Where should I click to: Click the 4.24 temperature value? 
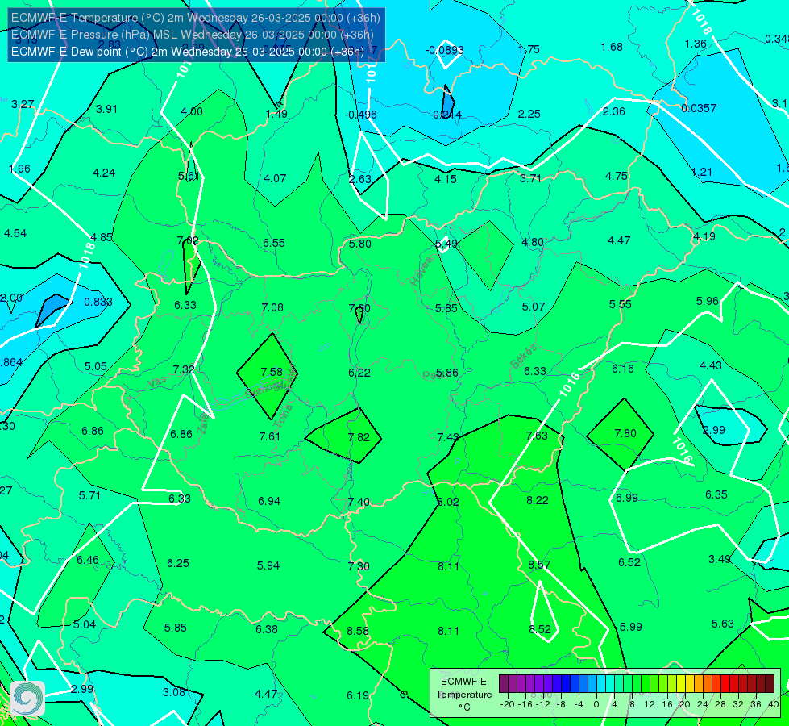(104, 173)
